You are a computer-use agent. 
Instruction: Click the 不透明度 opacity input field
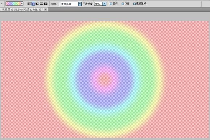98,4
